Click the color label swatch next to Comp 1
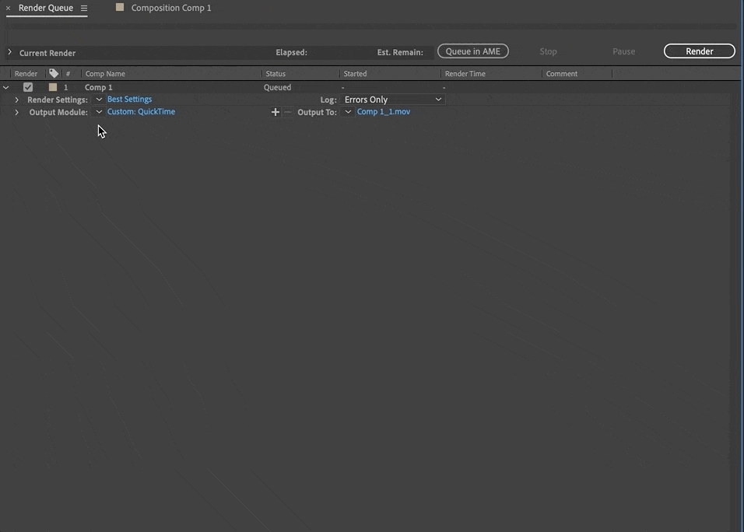Screen dimensions: 744x532 (x=53, y=87)
